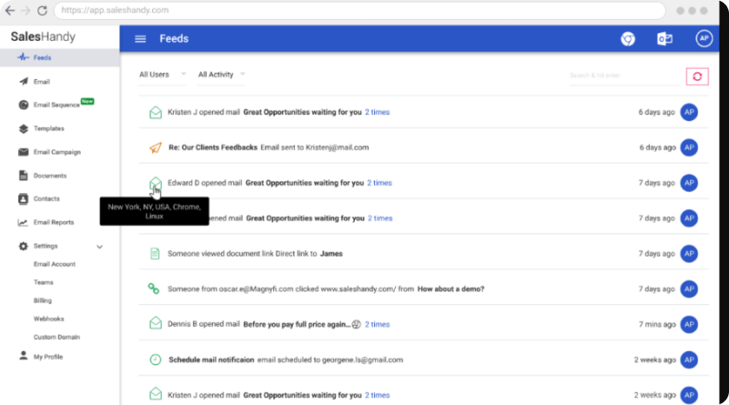Viewport: 729px width, 405px height.
Task: Click the feed search input field
Action: (622, 76)
